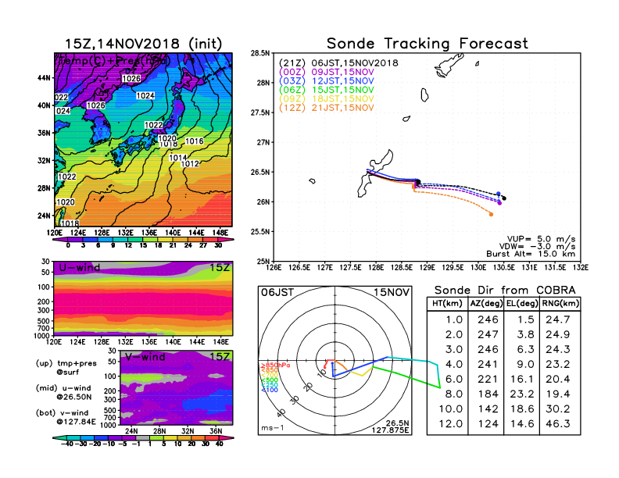Click azimuth 241 in the 4.0 km row

pos(488,365)
